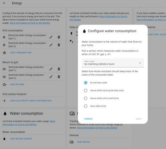Edit Electricity Meter Energy production tarif 1

(x=51, y=69)
